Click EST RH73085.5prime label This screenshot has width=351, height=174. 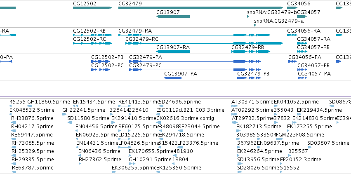pos(32,143)
